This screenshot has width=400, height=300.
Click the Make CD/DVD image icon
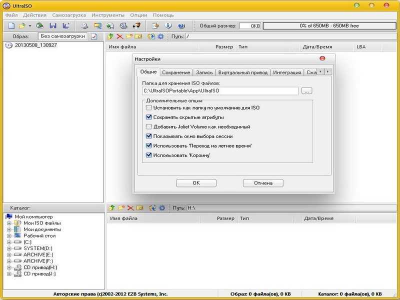pos(84,26)
